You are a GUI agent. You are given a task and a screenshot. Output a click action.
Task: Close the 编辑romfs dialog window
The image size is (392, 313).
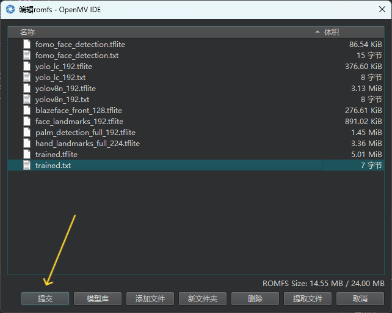(x=377, y=10)
